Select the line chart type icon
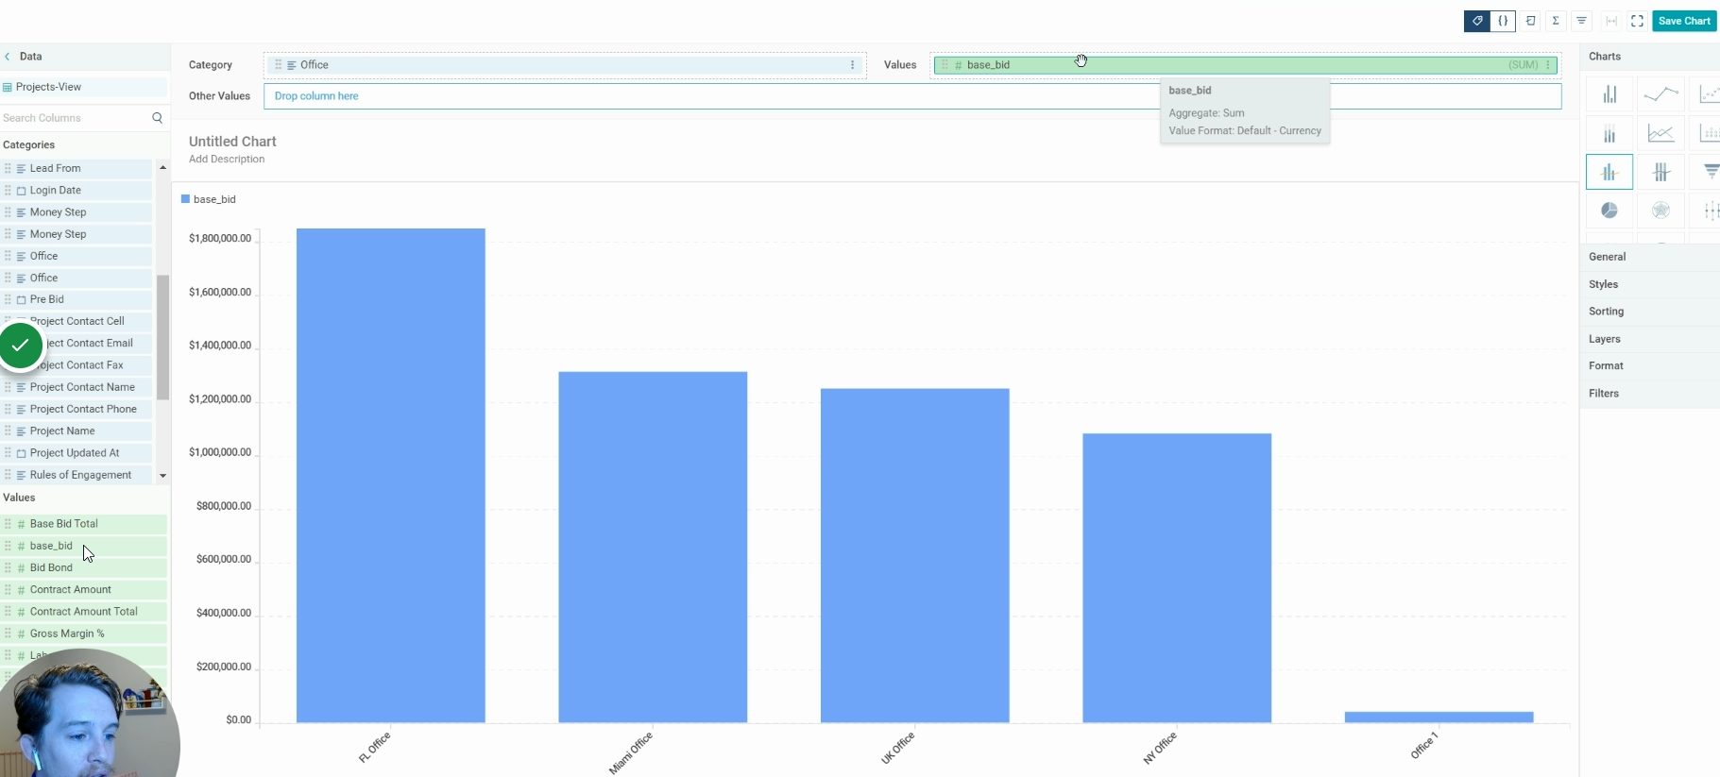The width and height of the screenshot is (1720, 777). 1660,94
